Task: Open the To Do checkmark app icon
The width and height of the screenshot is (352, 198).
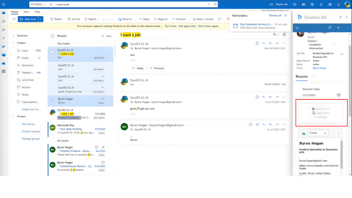Action: [4, 47]
